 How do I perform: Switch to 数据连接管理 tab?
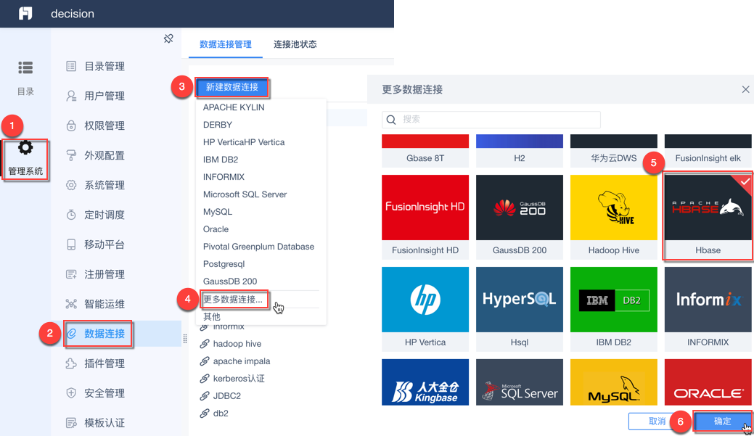tap(226, 44)
